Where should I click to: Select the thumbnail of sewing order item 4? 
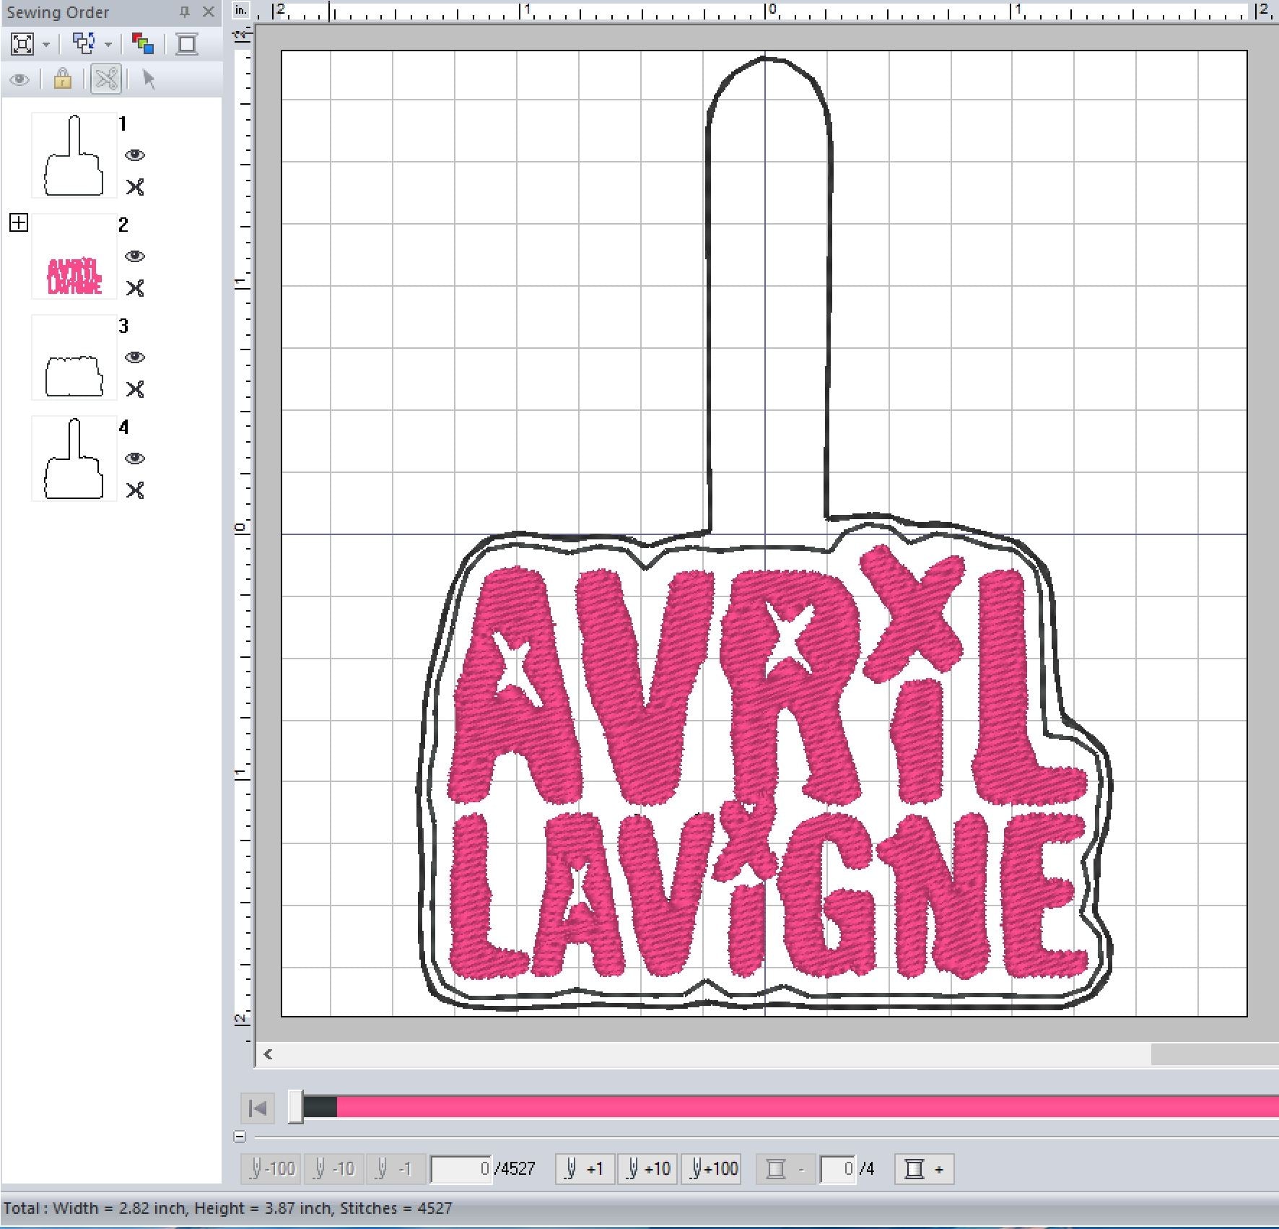(74, 459)
